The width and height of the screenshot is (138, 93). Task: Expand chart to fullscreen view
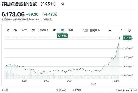[x=121, y=30]
